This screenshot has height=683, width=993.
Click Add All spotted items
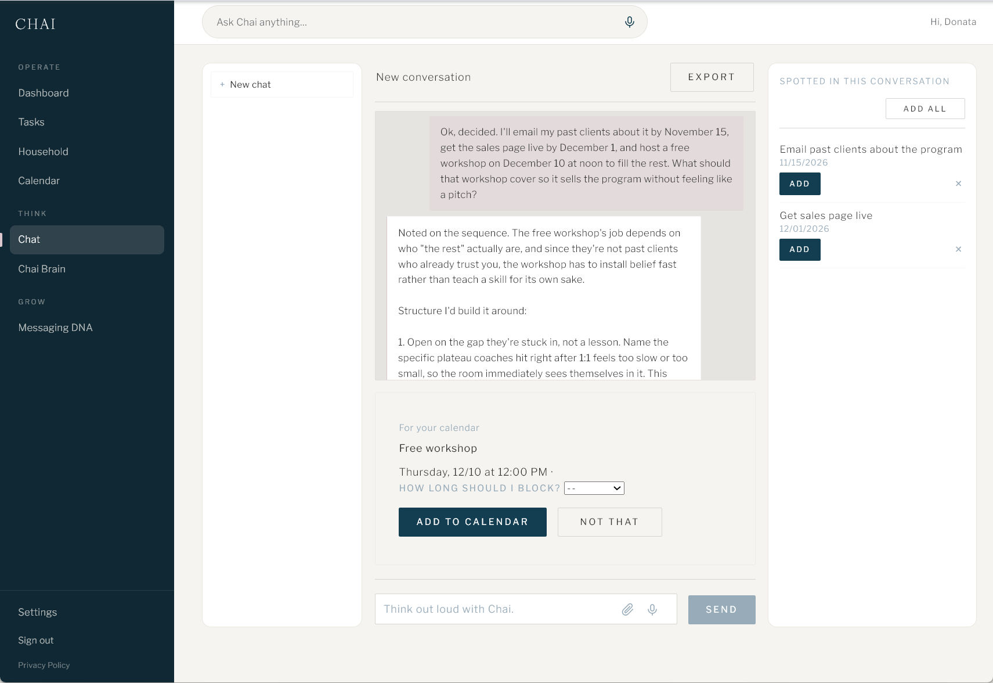(925, 109)
